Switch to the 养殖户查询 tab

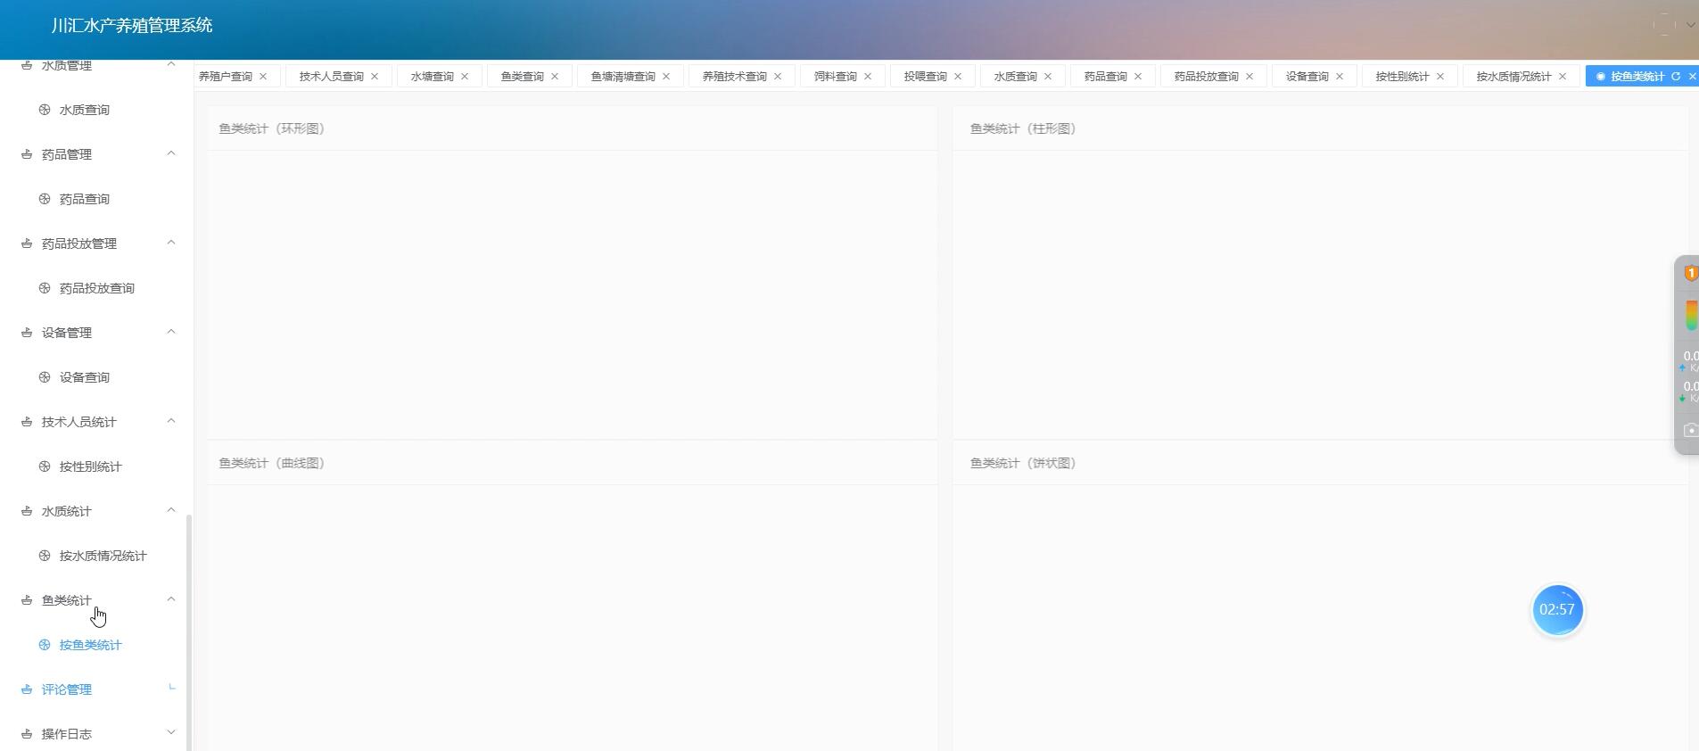226,77
